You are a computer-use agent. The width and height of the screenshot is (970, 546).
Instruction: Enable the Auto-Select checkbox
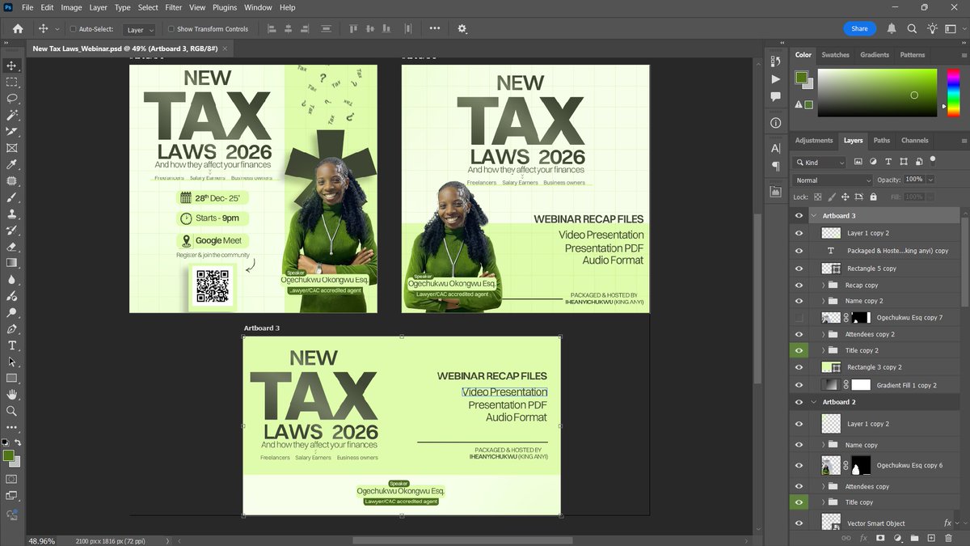coord(71,28)
